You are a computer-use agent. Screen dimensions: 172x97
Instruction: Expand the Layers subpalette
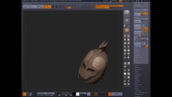tap(136, 65)
